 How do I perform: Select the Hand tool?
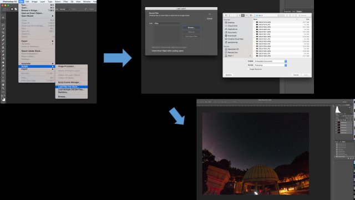point(3,84)
